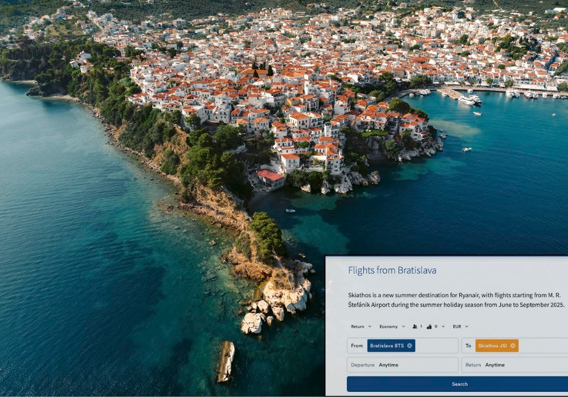The width and height of the screenshot is (568, 397).
Task: Select the blue Bratislava BTS origin chip
Action: click(391, 345)
